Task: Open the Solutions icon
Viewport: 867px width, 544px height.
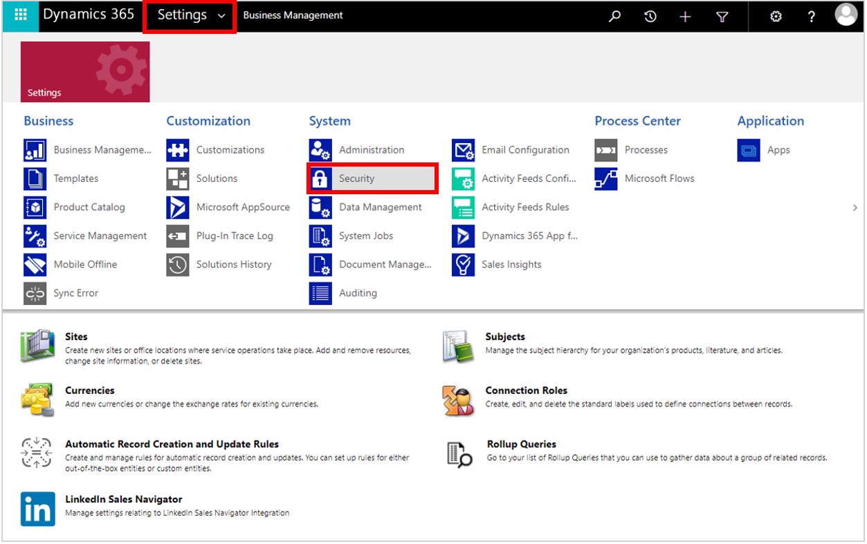Action: point(178,178)
